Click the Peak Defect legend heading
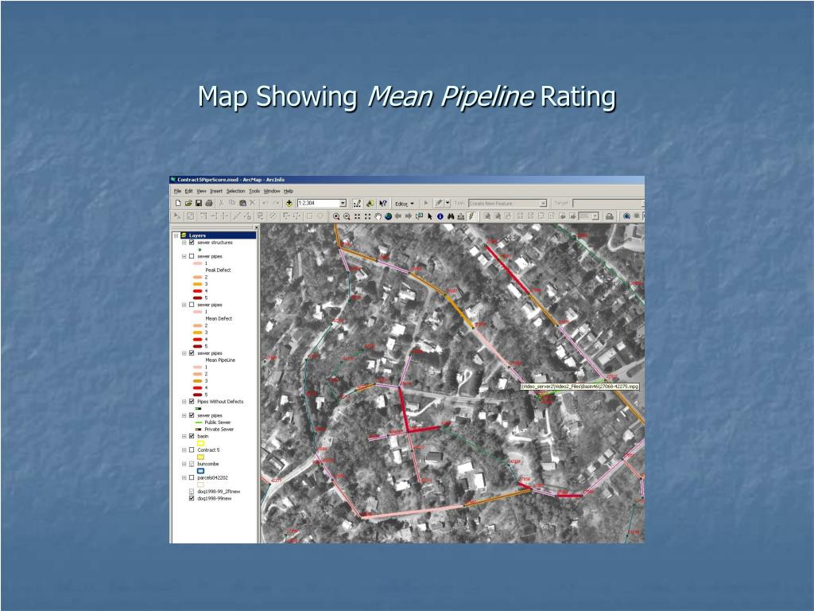The height and width of the screenshot is (611, 814). click(x=218, y=270)
